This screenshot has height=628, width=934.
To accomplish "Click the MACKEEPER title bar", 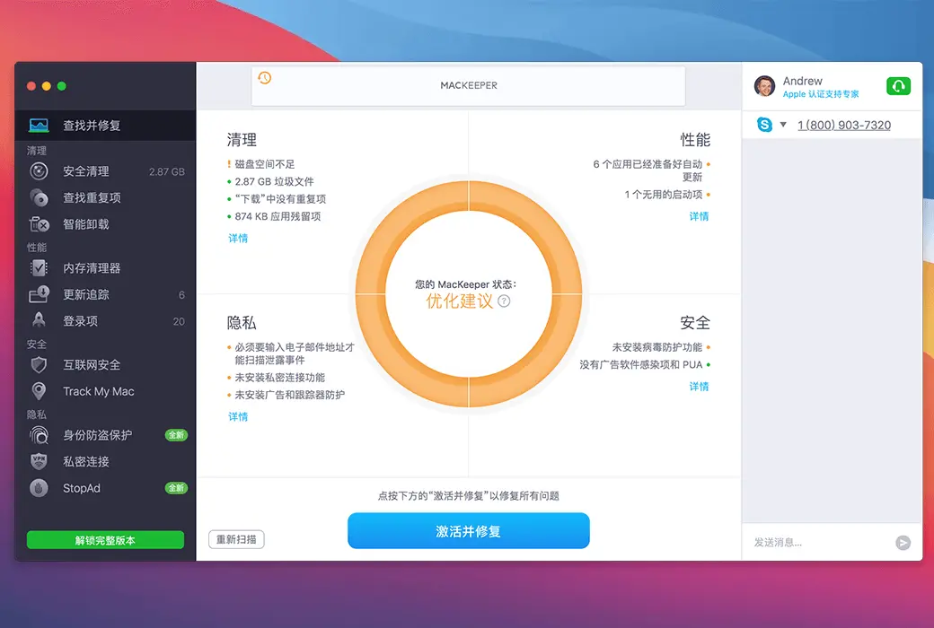I will click(x=469, y=86).
